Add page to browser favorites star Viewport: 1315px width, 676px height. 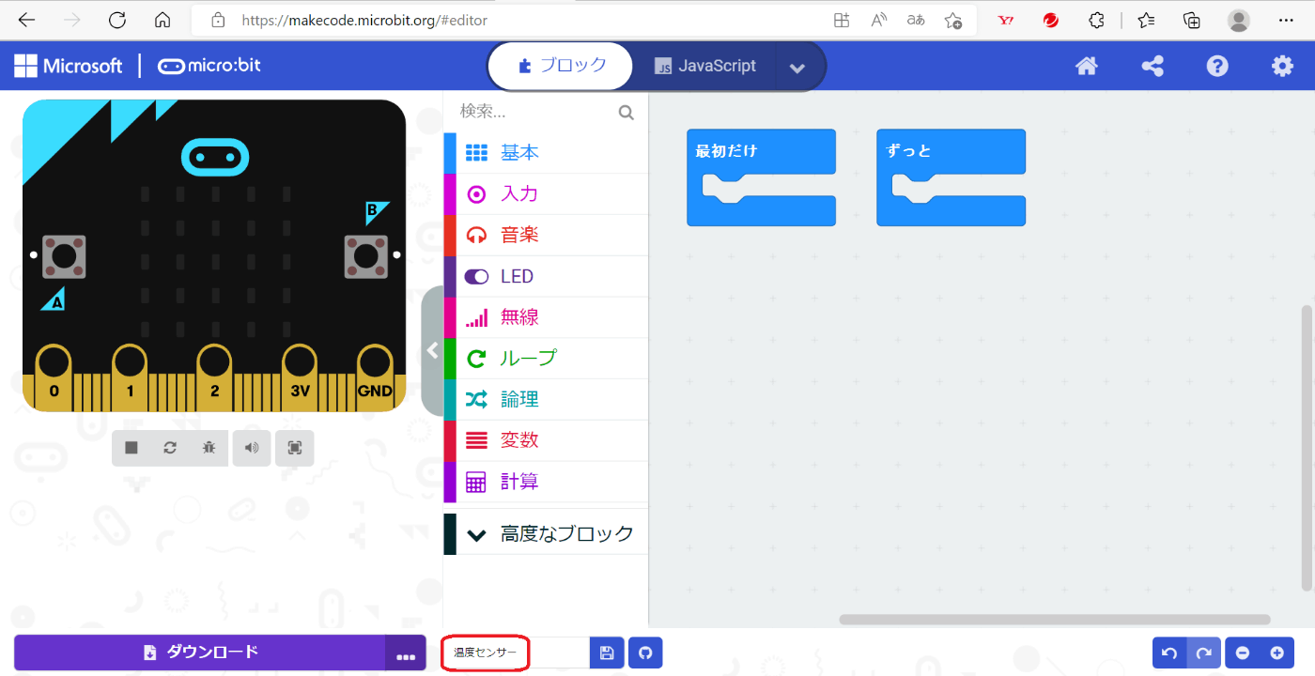[953, 20]
